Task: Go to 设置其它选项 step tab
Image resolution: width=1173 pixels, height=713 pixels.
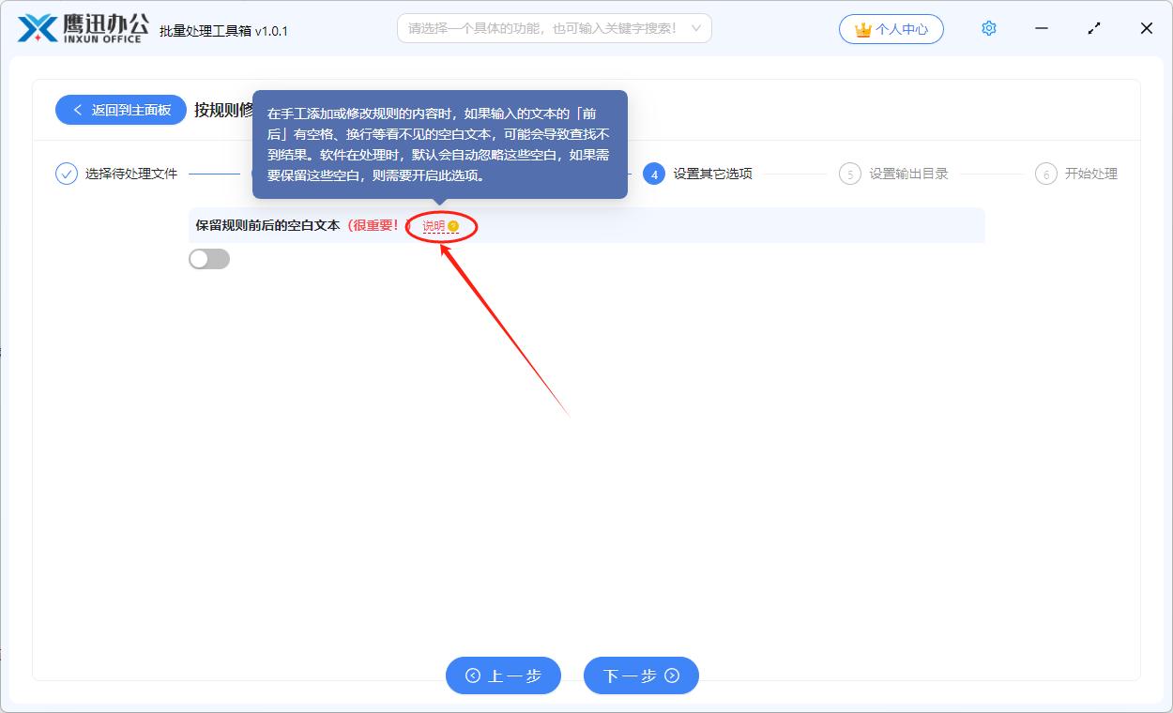Action: (712, 174)
